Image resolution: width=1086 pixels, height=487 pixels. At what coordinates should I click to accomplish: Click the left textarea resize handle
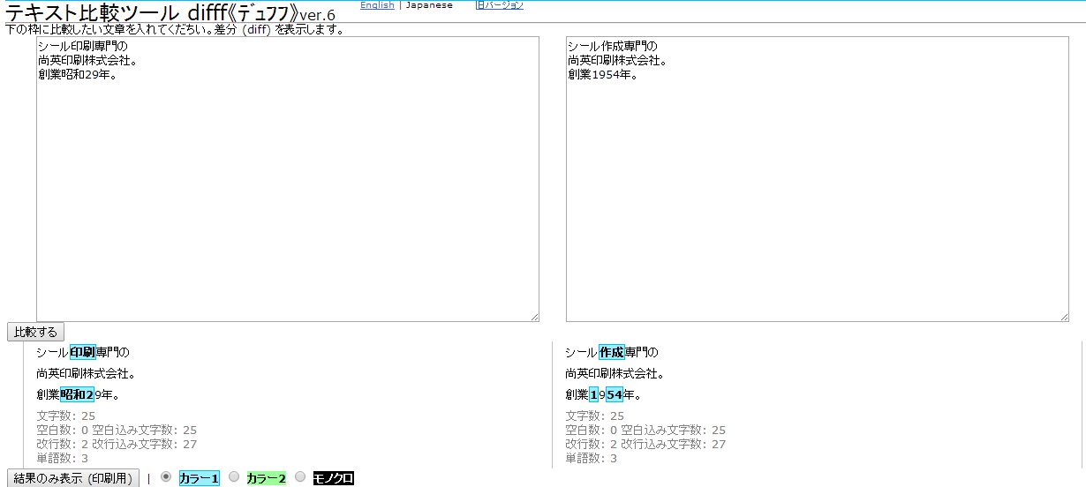pyautogui.click(x=533, y=316)
